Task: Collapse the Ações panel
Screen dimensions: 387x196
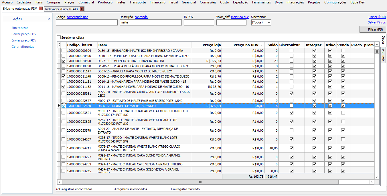Action: point(49,19)
